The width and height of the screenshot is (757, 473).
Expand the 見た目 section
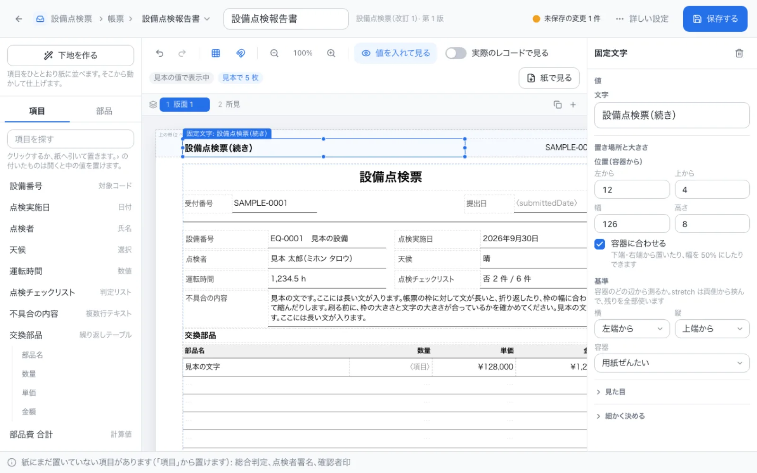[672, 392]
